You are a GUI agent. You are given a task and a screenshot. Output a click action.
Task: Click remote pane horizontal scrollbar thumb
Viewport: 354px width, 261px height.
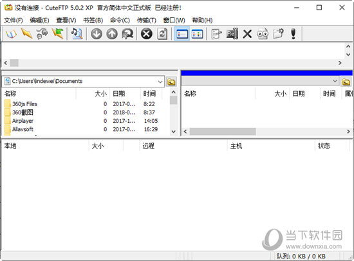[x=223, y=131]
